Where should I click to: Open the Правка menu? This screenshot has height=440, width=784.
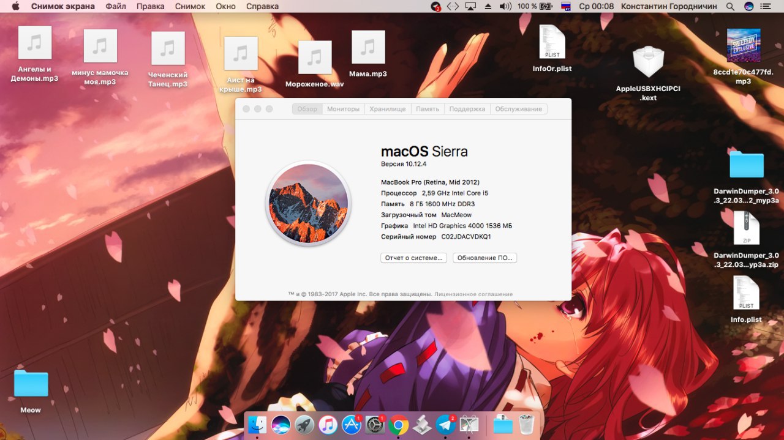click(x=150, y=6)
